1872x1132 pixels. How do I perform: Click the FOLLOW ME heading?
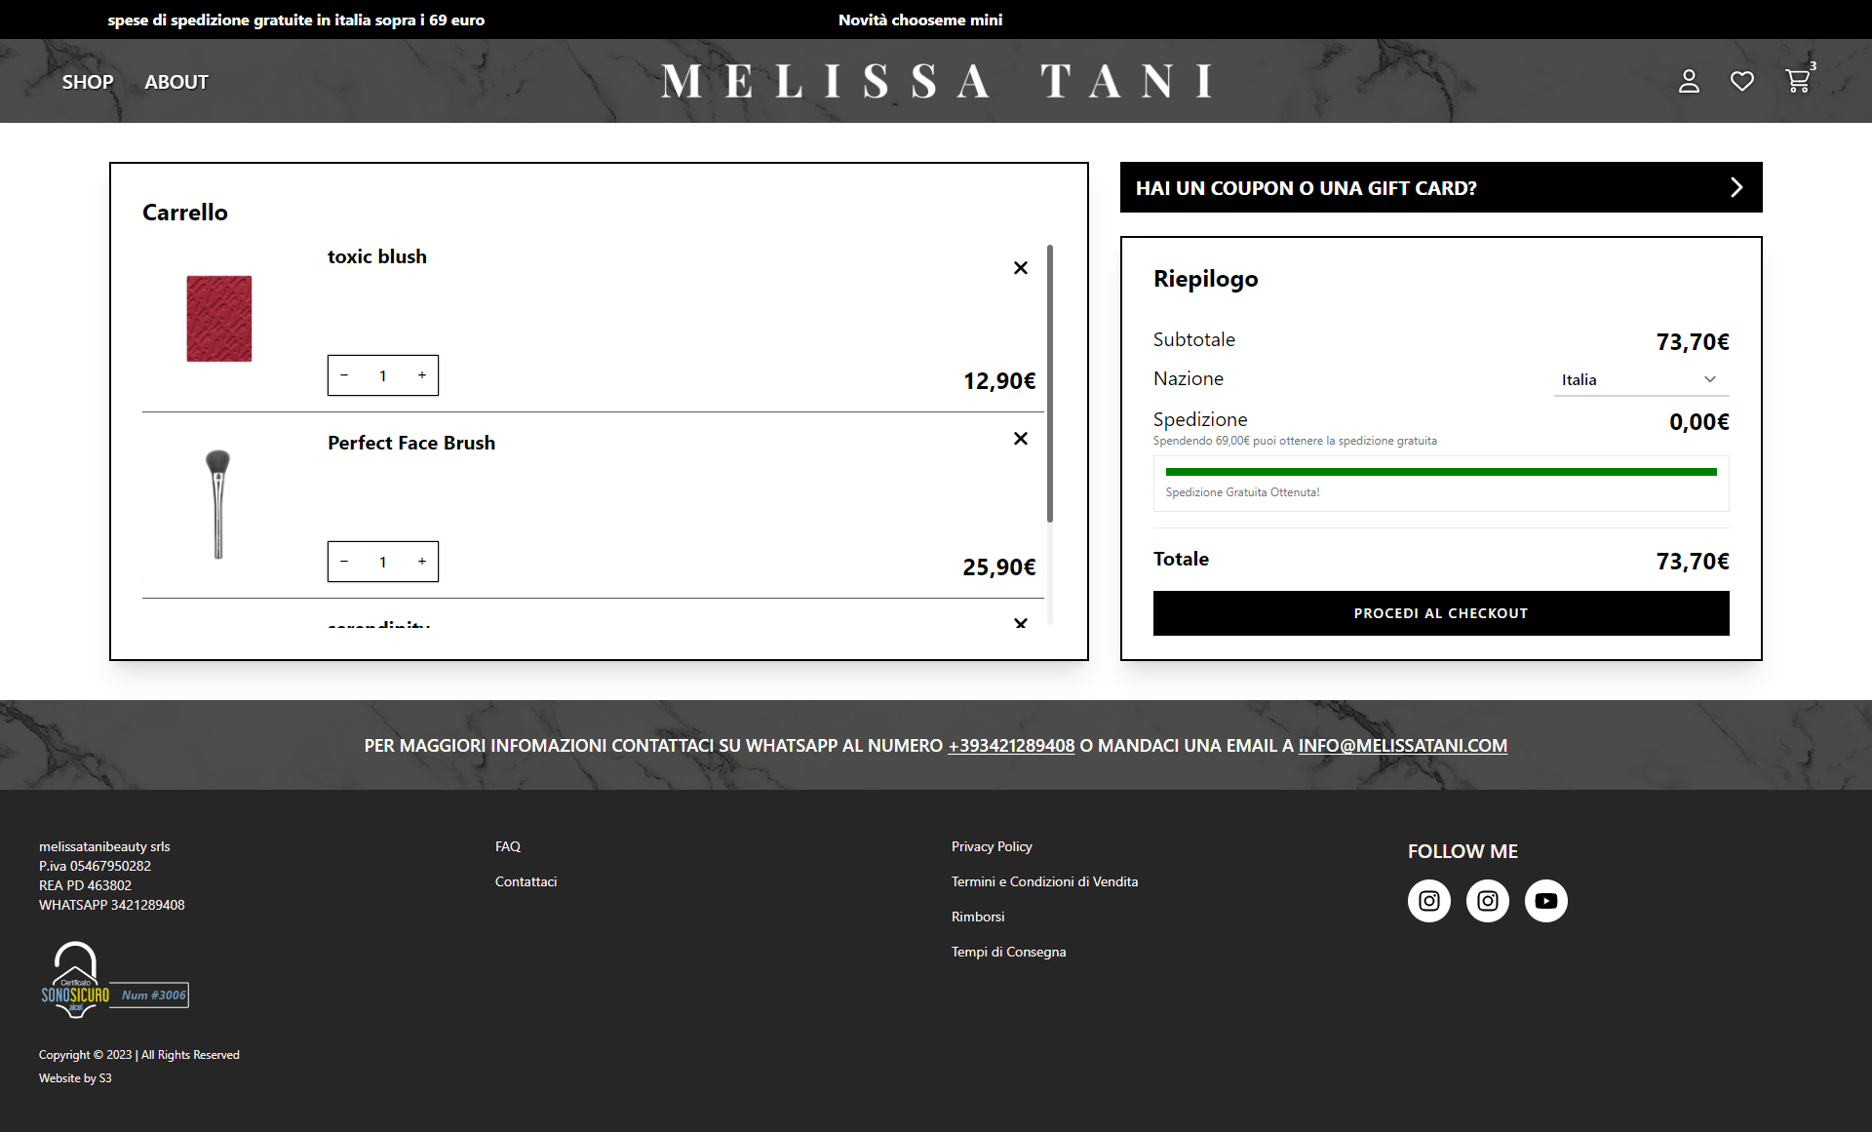[x=1463, y=851]
